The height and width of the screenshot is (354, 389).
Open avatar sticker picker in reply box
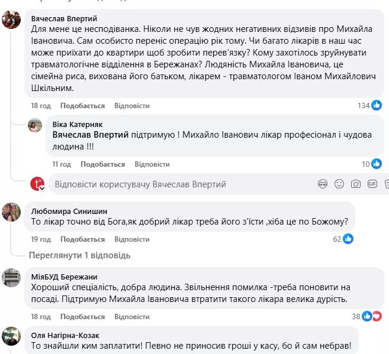[x=323, y=184]
